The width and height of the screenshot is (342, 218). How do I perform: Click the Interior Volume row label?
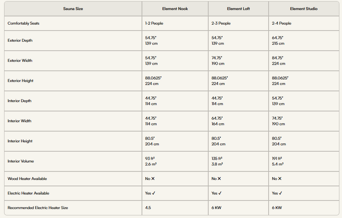[x=21, y=161]
